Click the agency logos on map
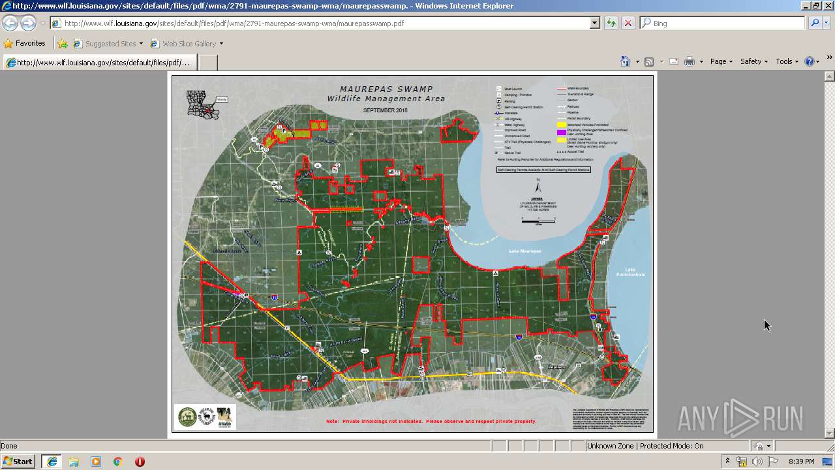The height and width of the screenshot is (470, 835). tap(205, 416)
